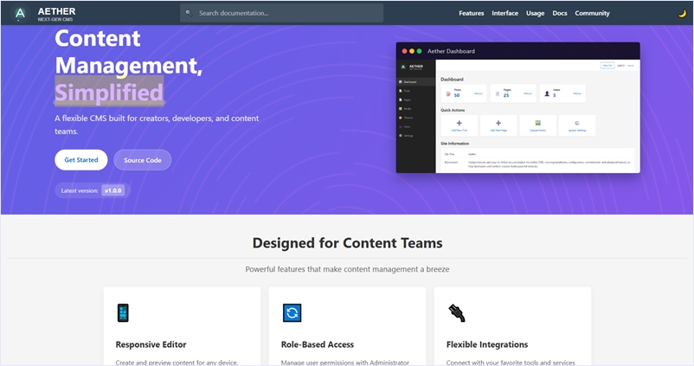The height and width of the screenshot is (366, 694).
Task: Open the Docs page
Action: pos(560,13)
